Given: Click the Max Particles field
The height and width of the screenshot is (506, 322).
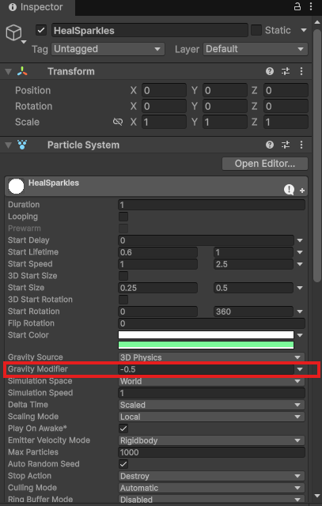Looking at the screenshot, I should tap(211, 452).
